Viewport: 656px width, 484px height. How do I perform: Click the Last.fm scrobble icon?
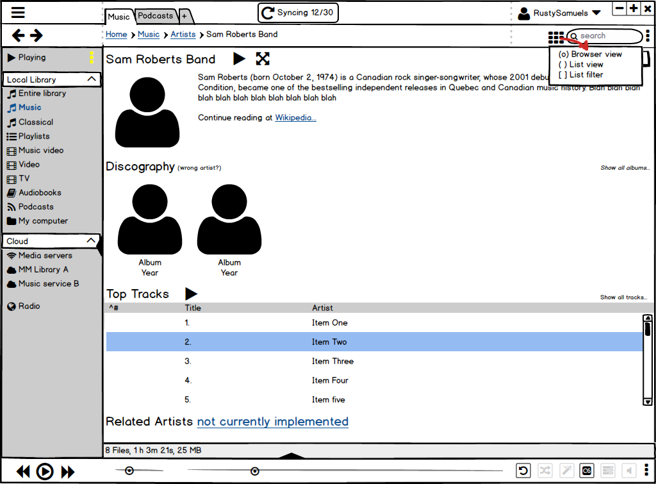(x=587, y=471)
